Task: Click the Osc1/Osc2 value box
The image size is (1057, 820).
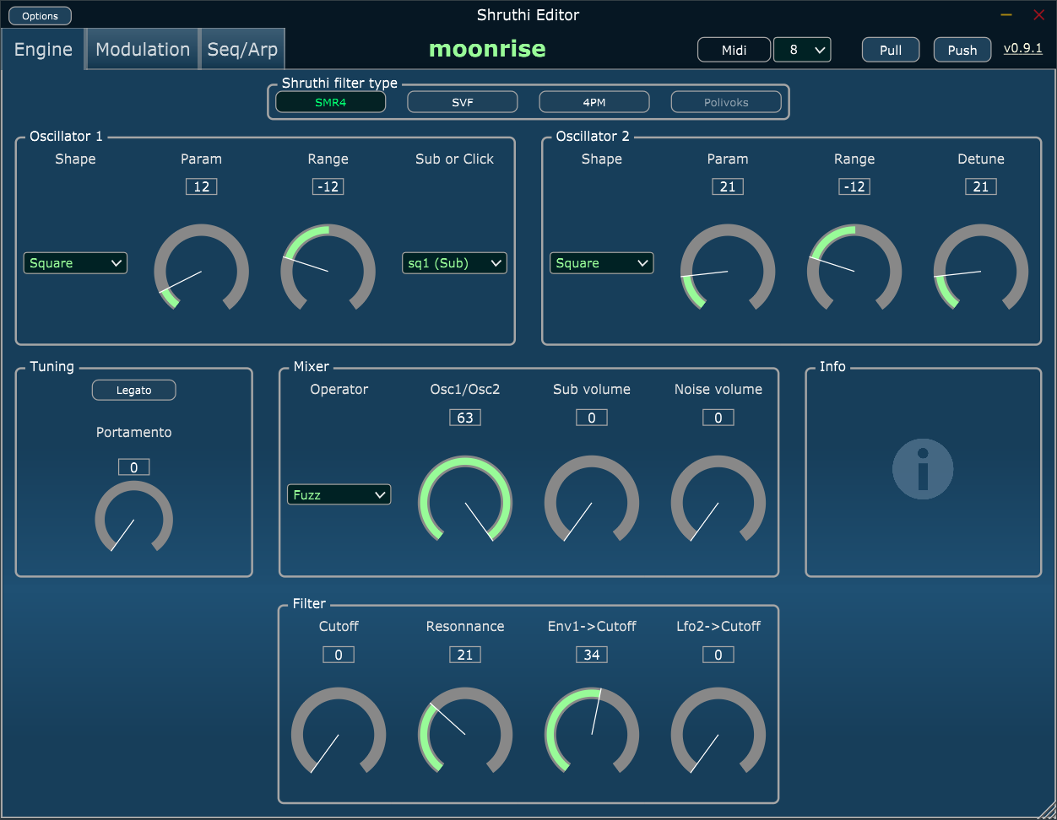Action: click(x=465, y=418)
